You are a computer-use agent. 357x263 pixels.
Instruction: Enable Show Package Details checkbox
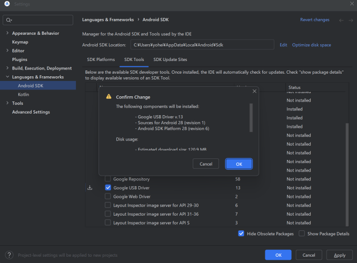302,234
